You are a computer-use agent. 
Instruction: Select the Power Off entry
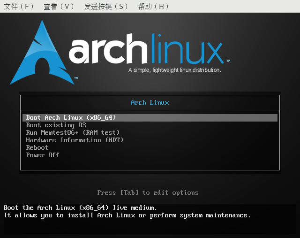tap(43, 155)
